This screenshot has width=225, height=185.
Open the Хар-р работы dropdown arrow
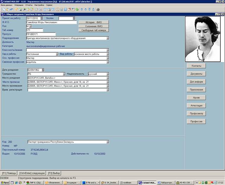point(57,54)
